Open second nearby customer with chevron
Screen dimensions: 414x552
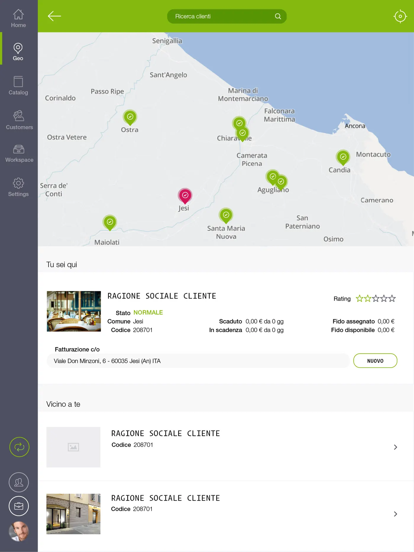click(395, 514)
